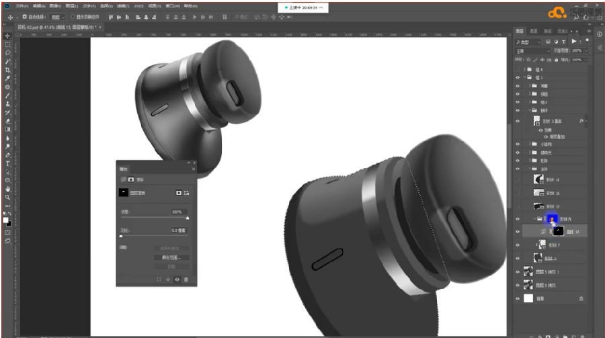Image resolution: width=605 pixels, height=338 pixels.
Task: Hide the white background layer at the bottom
Action: click(518, 298)
